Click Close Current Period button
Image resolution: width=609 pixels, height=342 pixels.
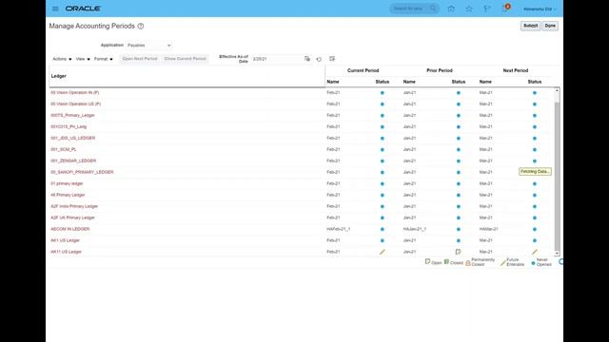[x=185, y=59]
